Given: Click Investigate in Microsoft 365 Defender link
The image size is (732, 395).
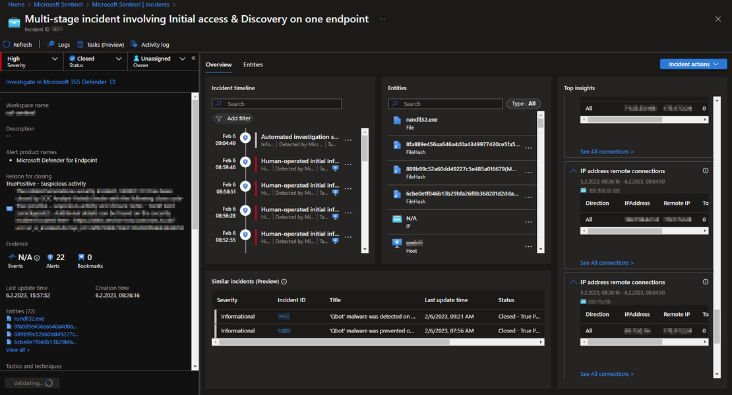Looking at the screenshot, I should tap(60, 82).
